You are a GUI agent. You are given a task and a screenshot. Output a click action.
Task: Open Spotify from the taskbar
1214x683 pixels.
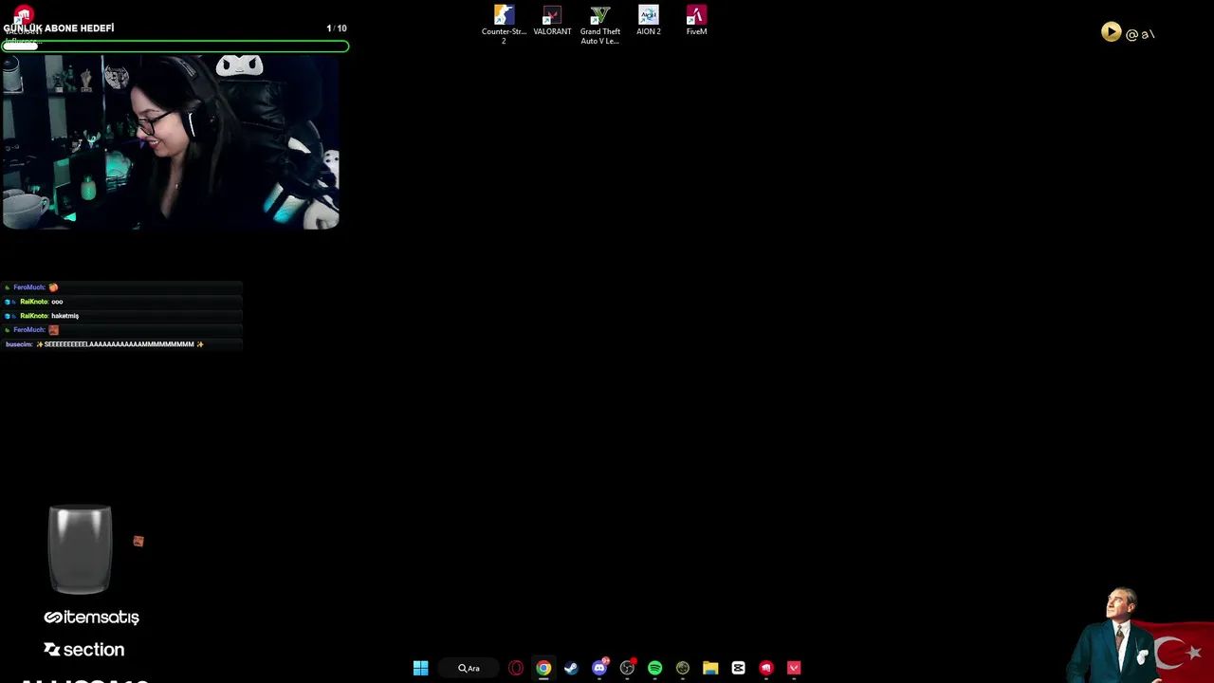654,668
